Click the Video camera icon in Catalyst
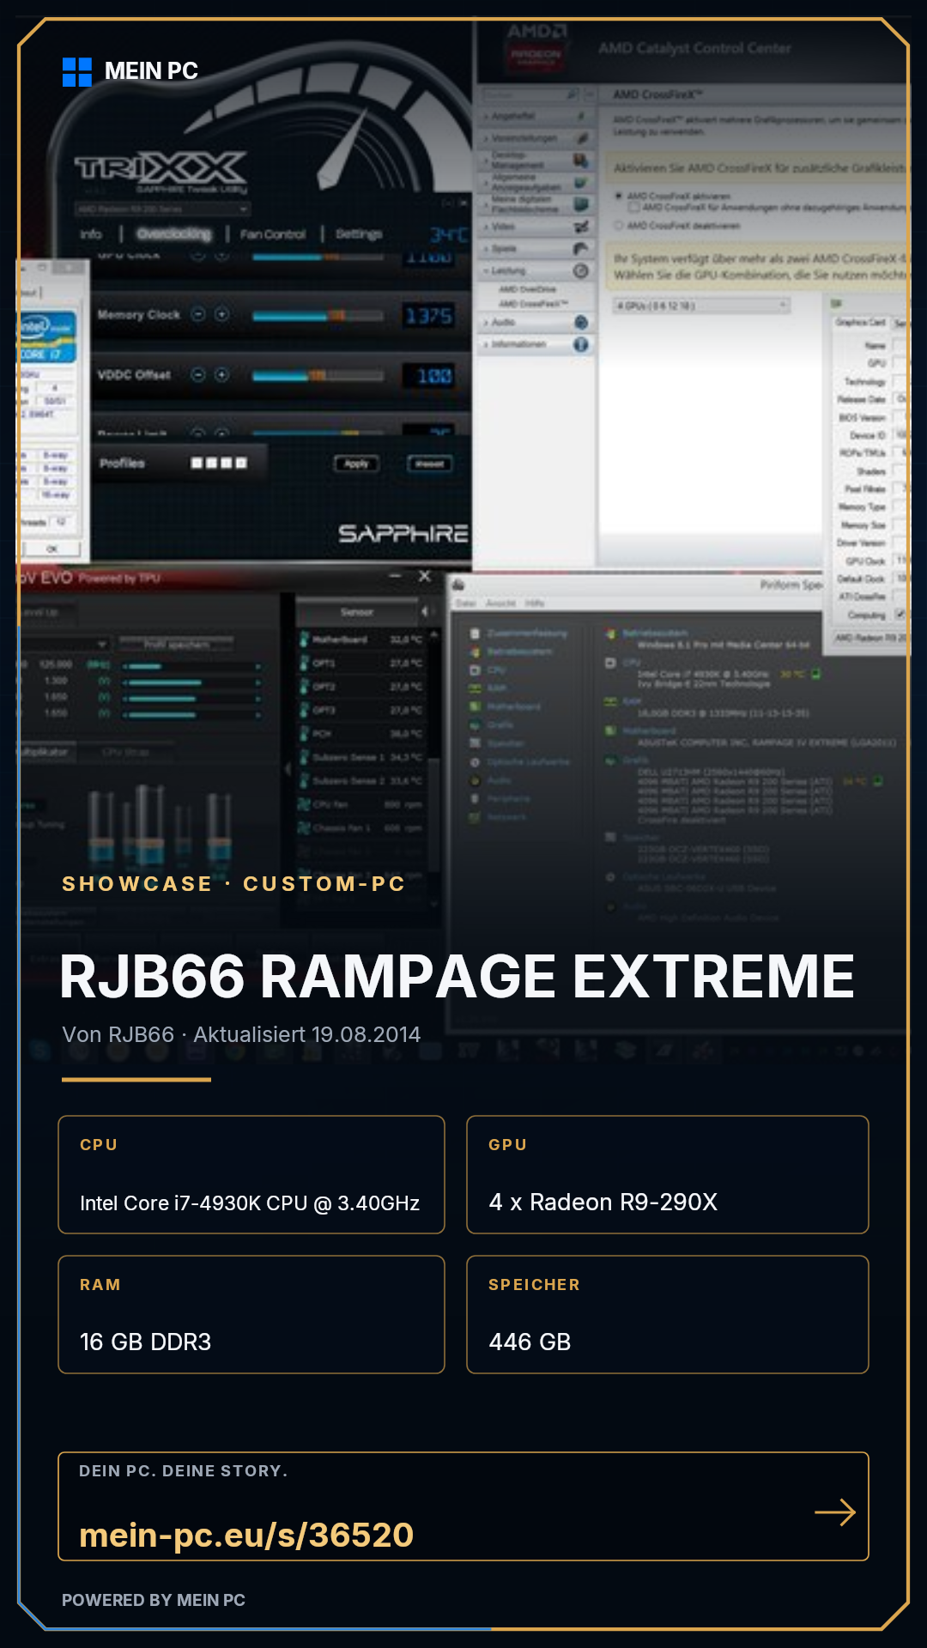The width and height of the screenshot is (927, 1648). 581,227
